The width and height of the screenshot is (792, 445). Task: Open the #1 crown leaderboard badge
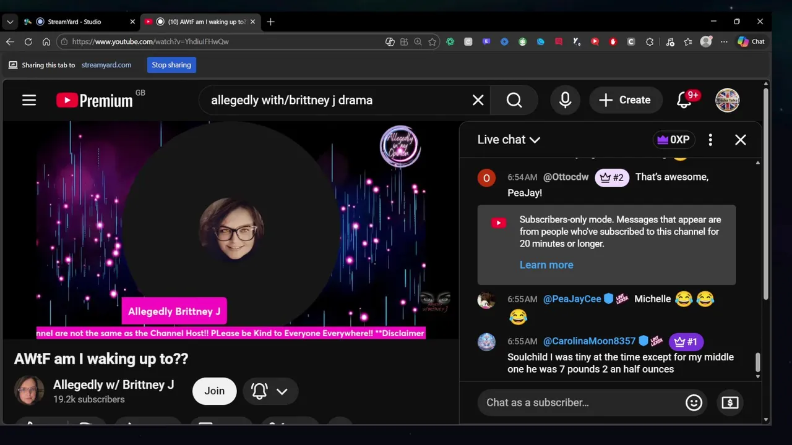tap(686, 341)
